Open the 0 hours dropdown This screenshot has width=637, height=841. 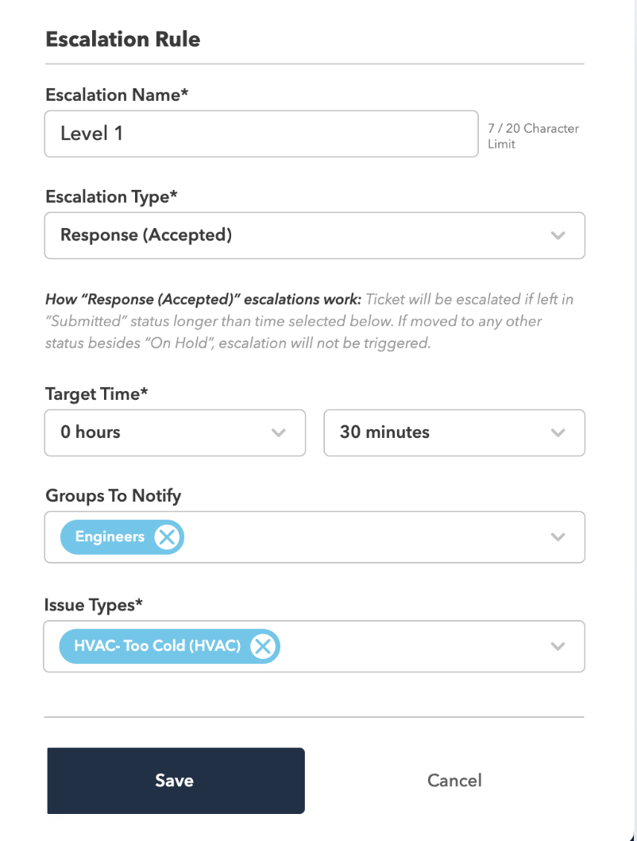pos(175,433)
